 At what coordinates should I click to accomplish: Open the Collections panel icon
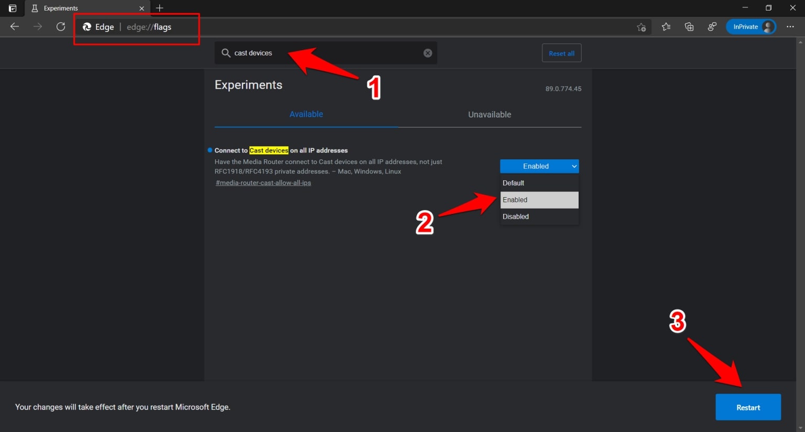pos(689,27)
